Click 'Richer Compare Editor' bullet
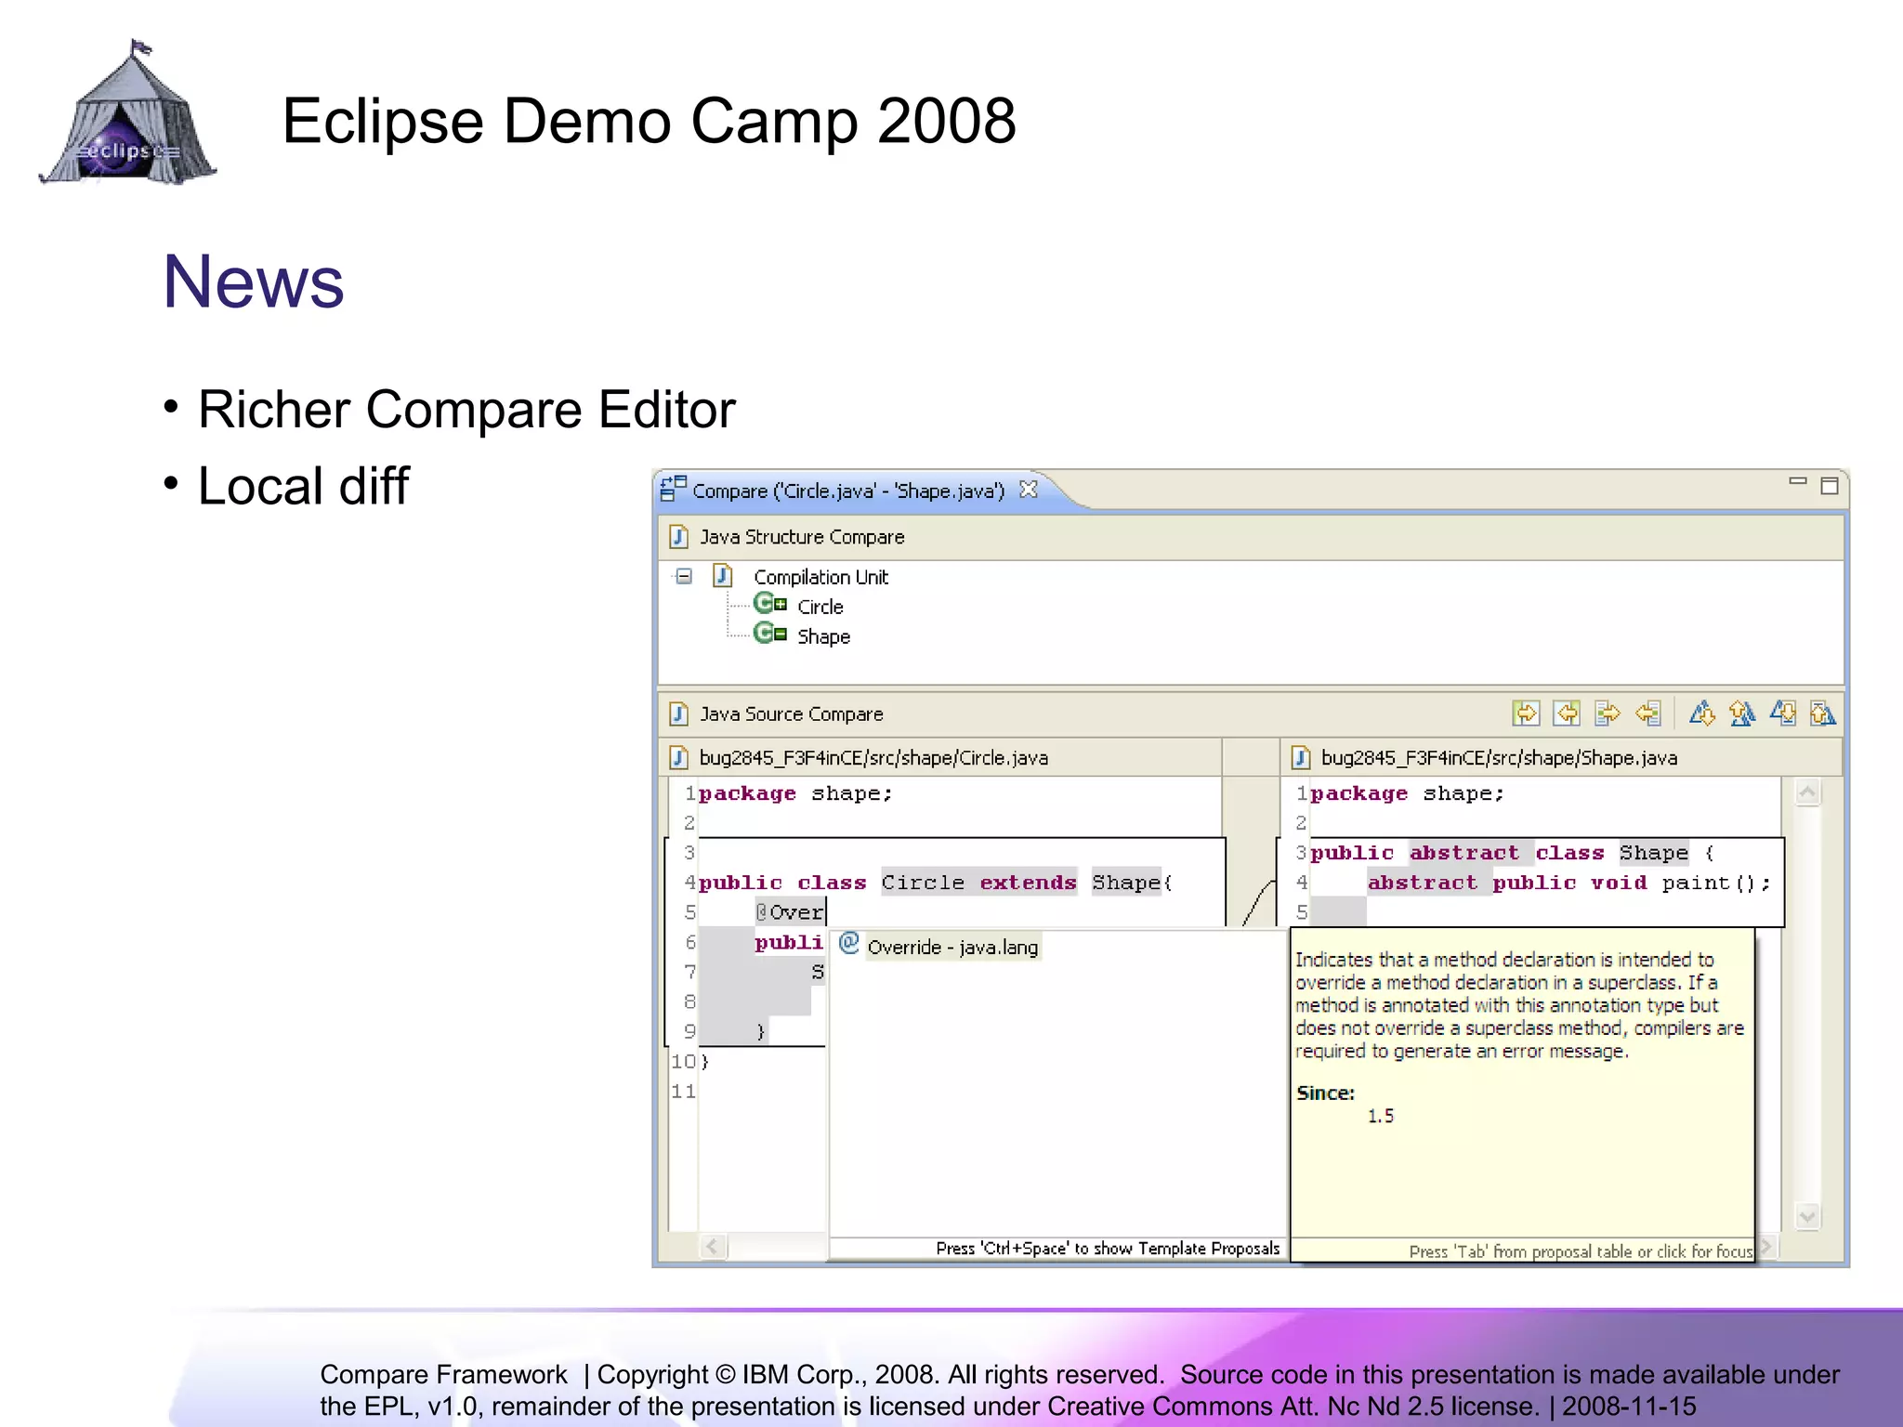 [466, 410]
